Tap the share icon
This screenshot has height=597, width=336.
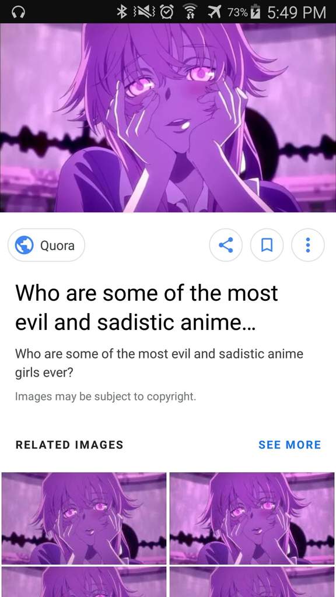(x=226, y=245)
